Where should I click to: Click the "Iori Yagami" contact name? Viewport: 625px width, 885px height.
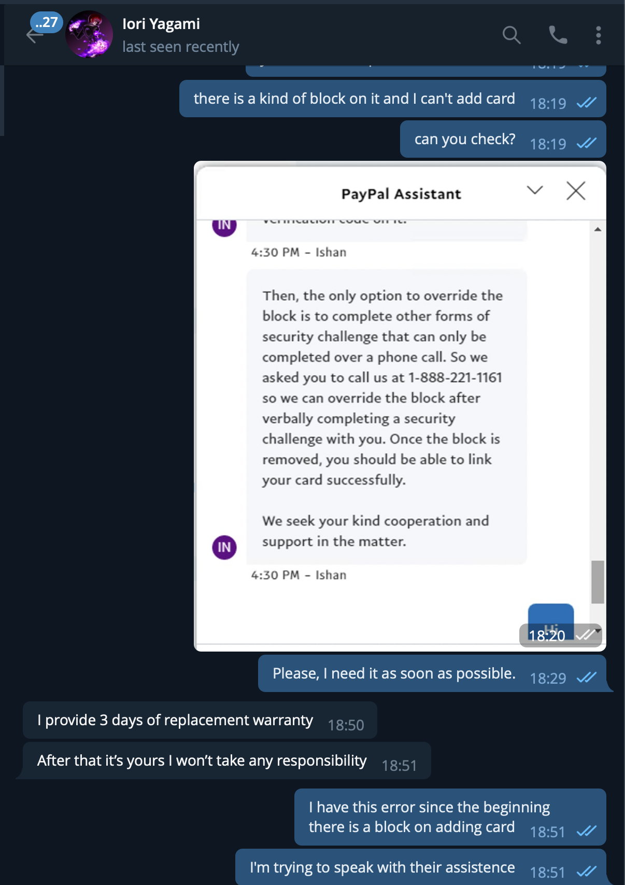point(161,24)
